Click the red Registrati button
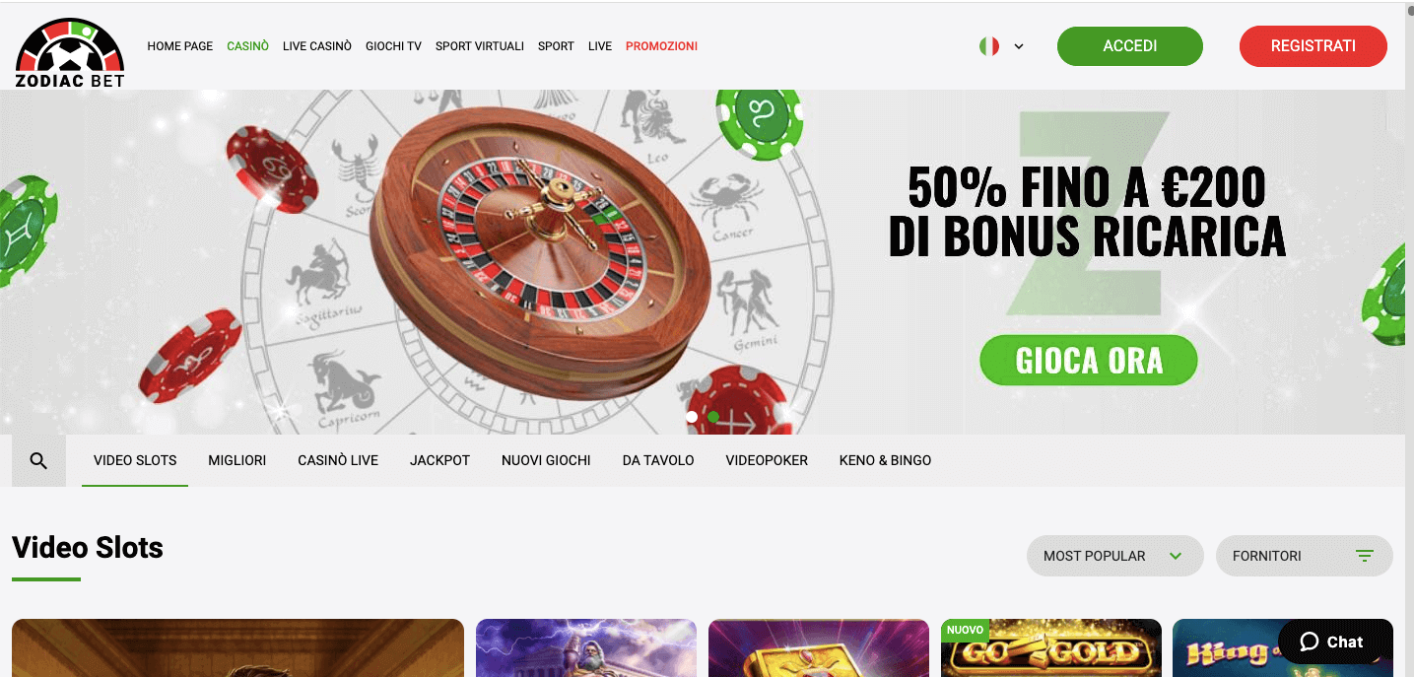The image size is (1414, 677). tap(1313, 46)
